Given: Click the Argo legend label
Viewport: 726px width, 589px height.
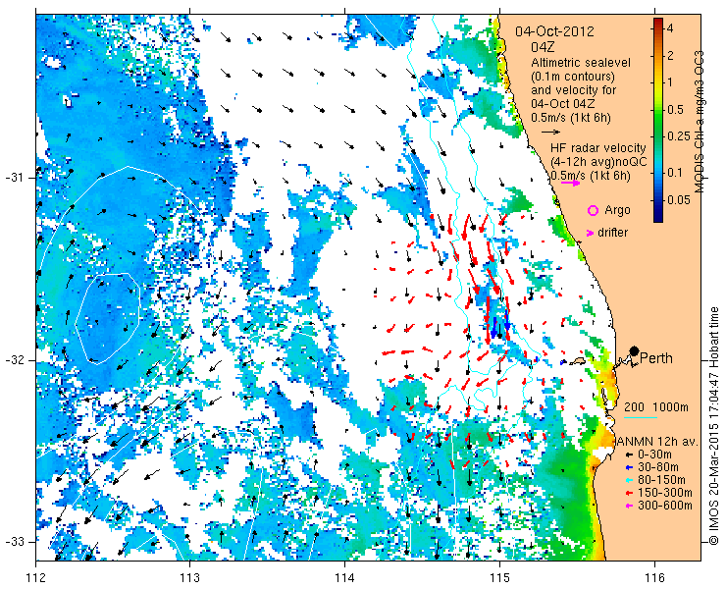Looking at the screenshot, I should pyautogui.click(x=617, y=210).
